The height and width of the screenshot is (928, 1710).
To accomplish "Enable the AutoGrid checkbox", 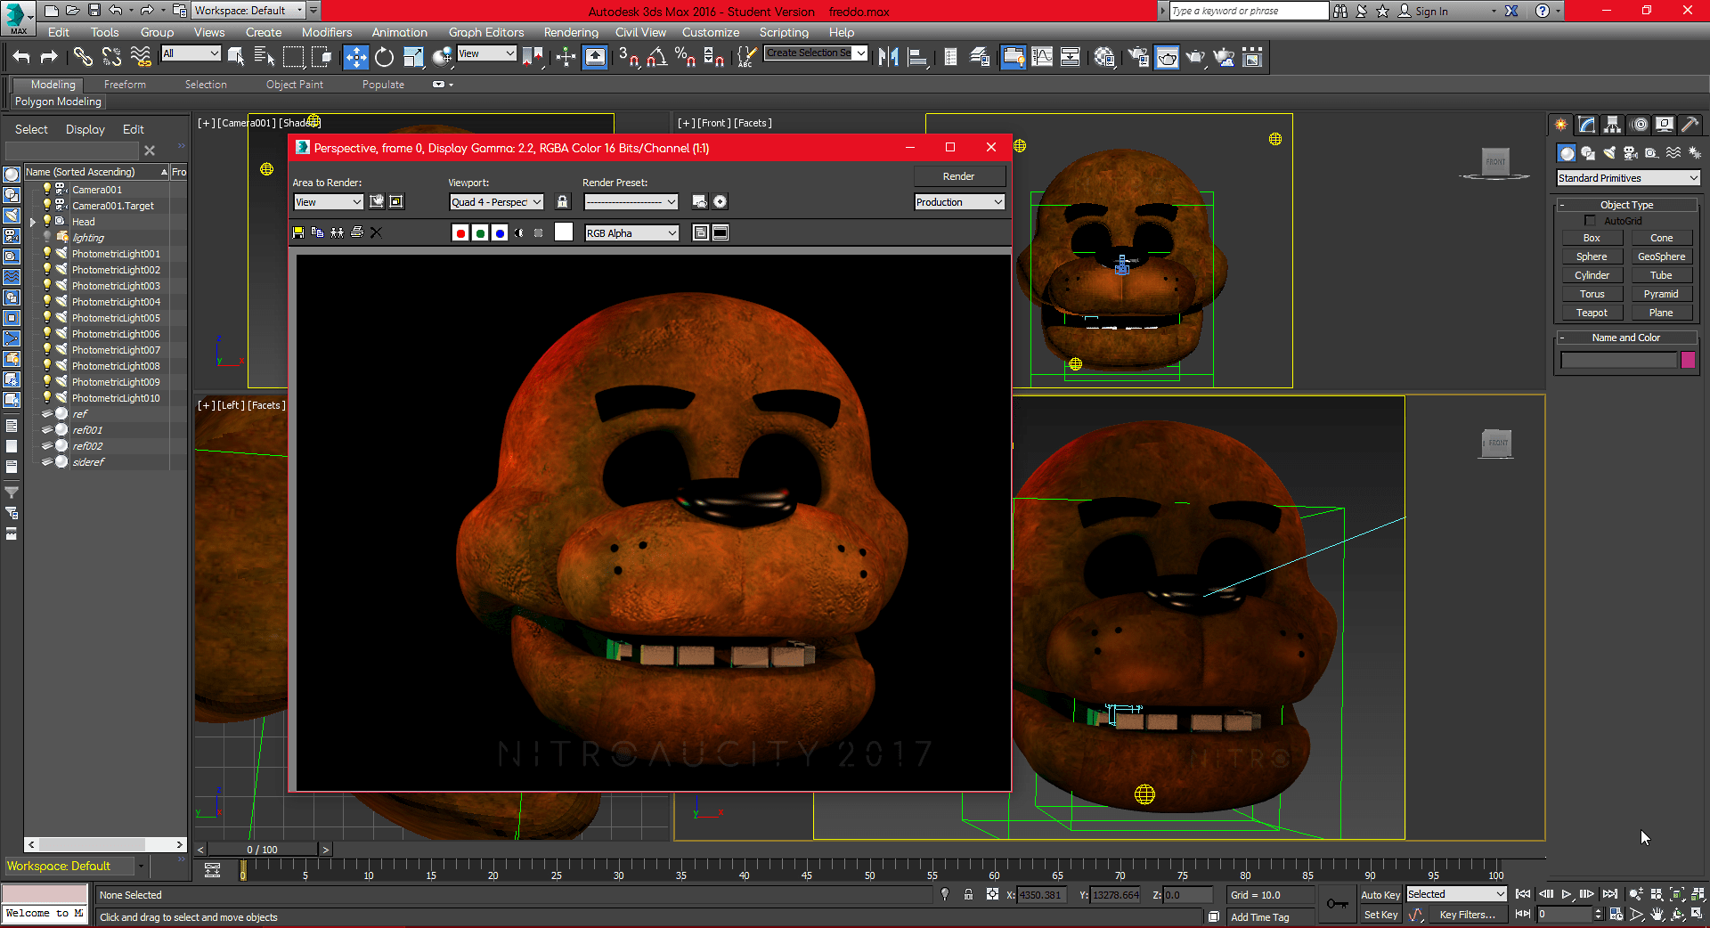I will click(x=1590, y=221).
